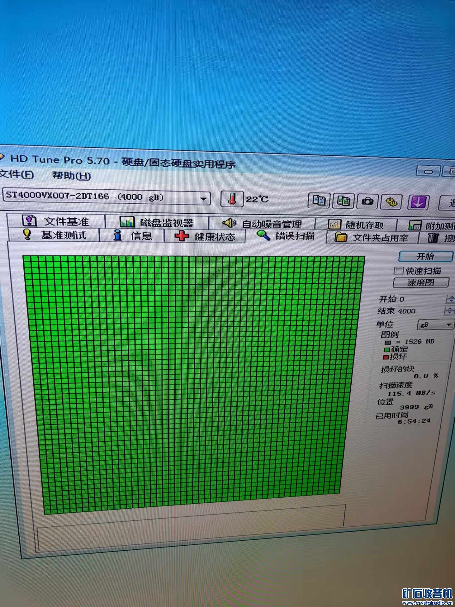Click the 115.4 MB/s scan speed value
This screenshot has width=455, height=607.
click(x=411, y=393)
